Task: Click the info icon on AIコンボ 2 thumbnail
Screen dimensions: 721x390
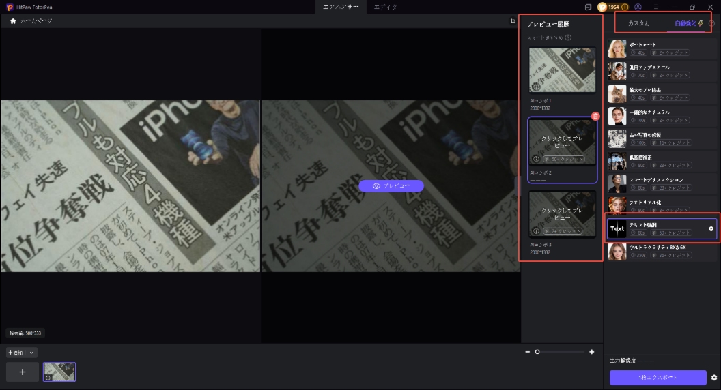Action: tap(536, 159)
